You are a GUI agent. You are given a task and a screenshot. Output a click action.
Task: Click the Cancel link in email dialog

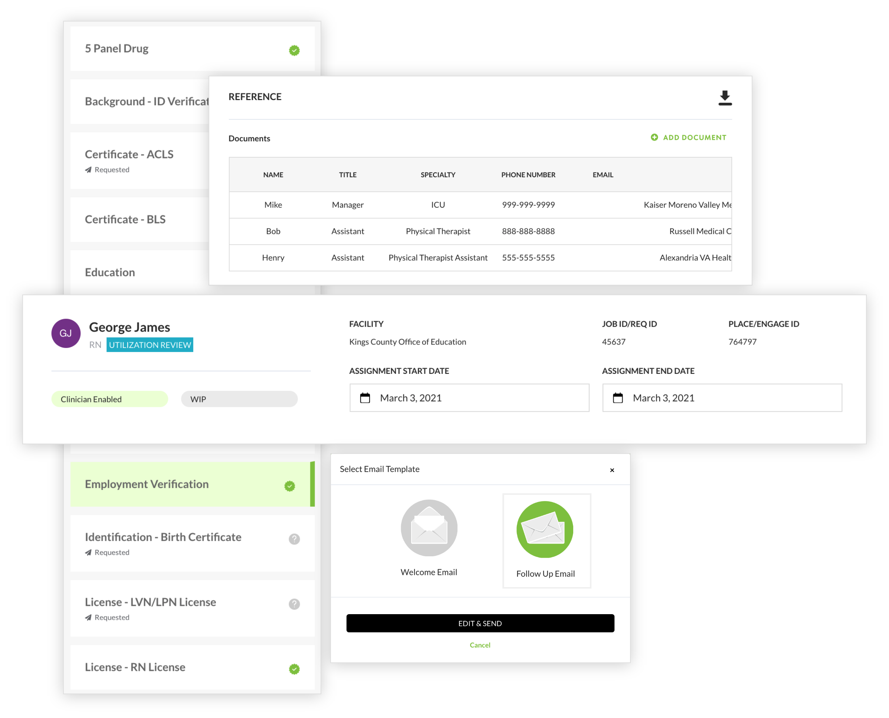tap(480, 645)
